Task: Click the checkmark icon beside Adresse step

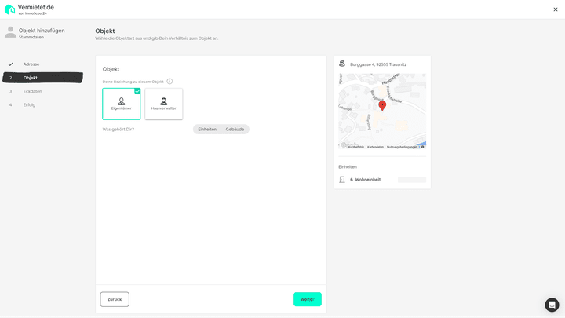Action: pos(10,64)
